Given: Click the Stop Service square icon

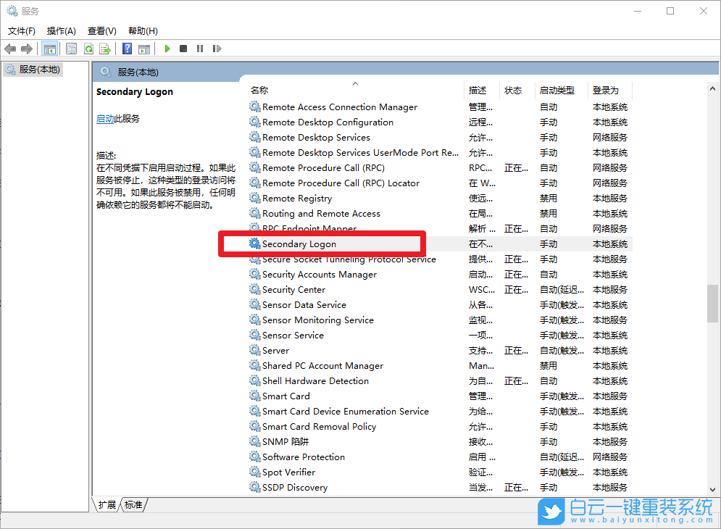Looking at the screenshot, I should (185, 49).
